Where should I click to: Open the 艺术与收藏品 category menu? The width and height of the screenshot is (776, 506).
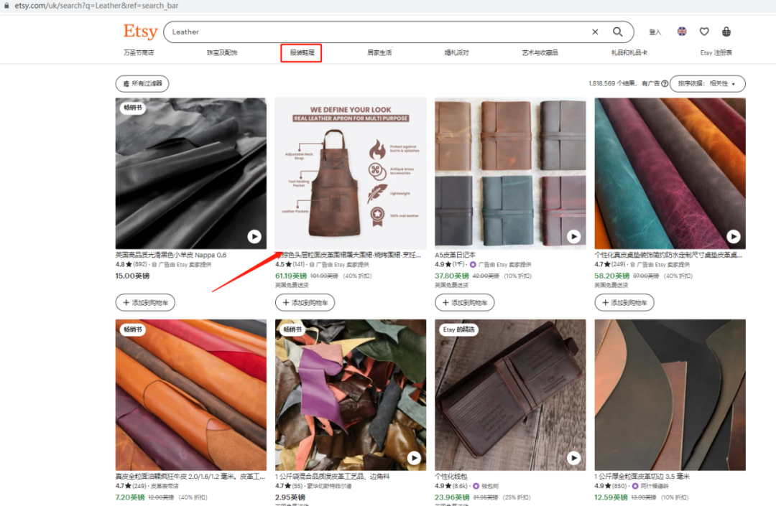(x=540, y=52)
